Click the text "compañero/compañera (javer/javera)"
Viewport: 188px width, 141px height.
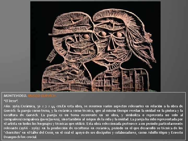pyautogui.click(x=32, y=119)
